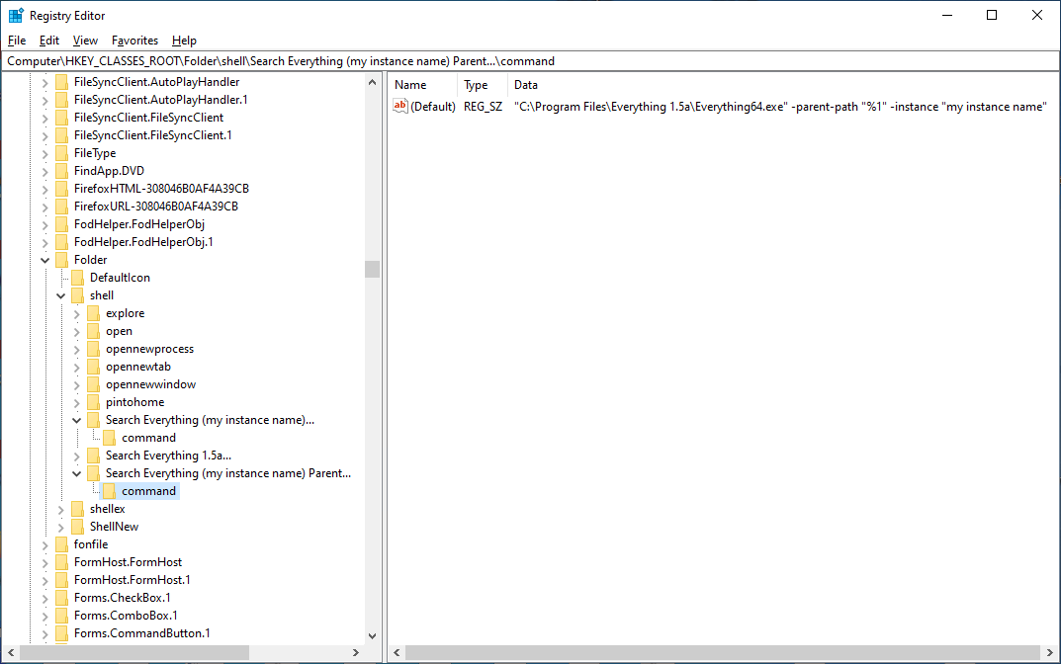Image resolution: width=1061 pixels, height=664 pixels.
Task: Select the FileSyncClient.AutoPlayHandler.1 key
Action: pyautogui.click(x=161, y=100)
